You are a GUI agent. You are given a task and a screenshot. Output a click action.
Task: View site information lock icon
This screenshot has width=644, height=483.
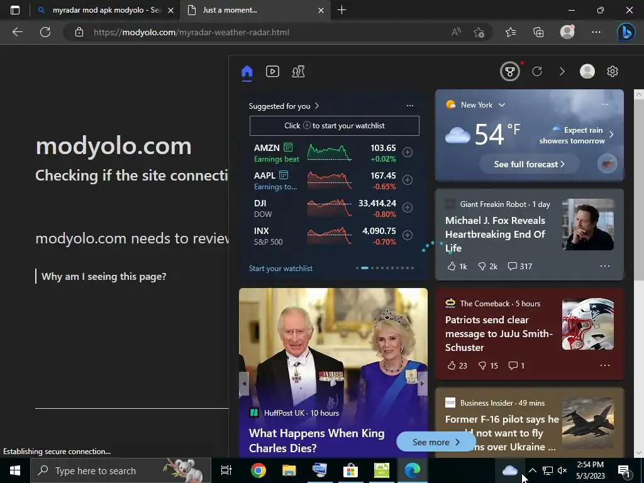click(x=79, y=32)
